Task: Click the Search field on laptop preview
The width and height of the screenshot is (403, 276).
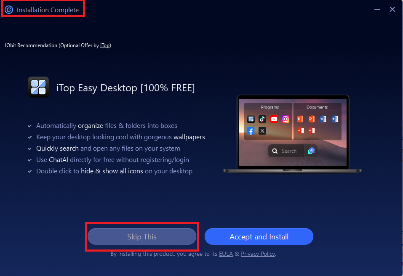Action: 286,151
